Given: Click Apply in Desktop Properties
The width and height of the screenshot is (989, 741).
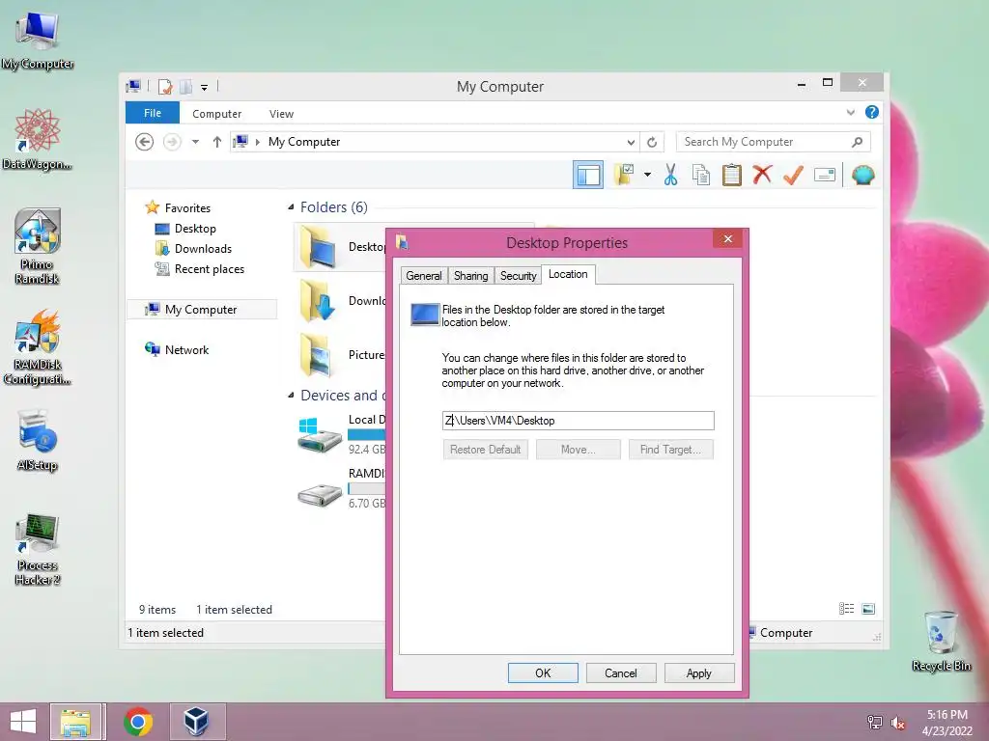Looking at the screenshot, I should [699, 672].
